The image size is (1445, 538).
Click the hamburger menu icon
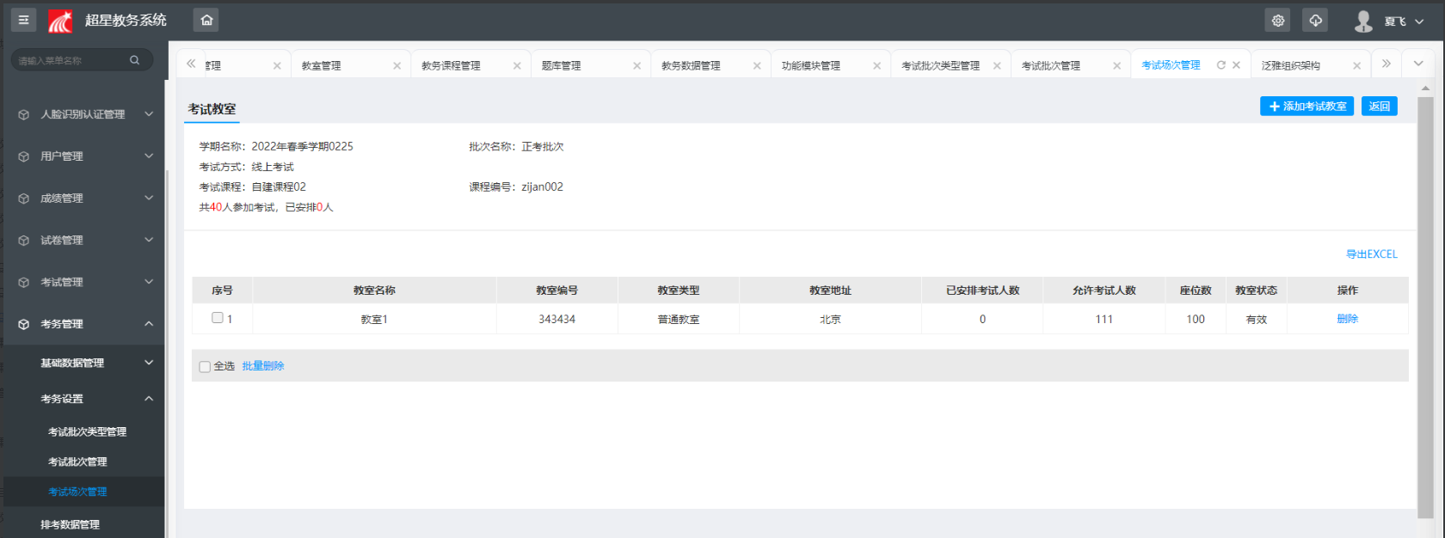(x=23, y=20)
